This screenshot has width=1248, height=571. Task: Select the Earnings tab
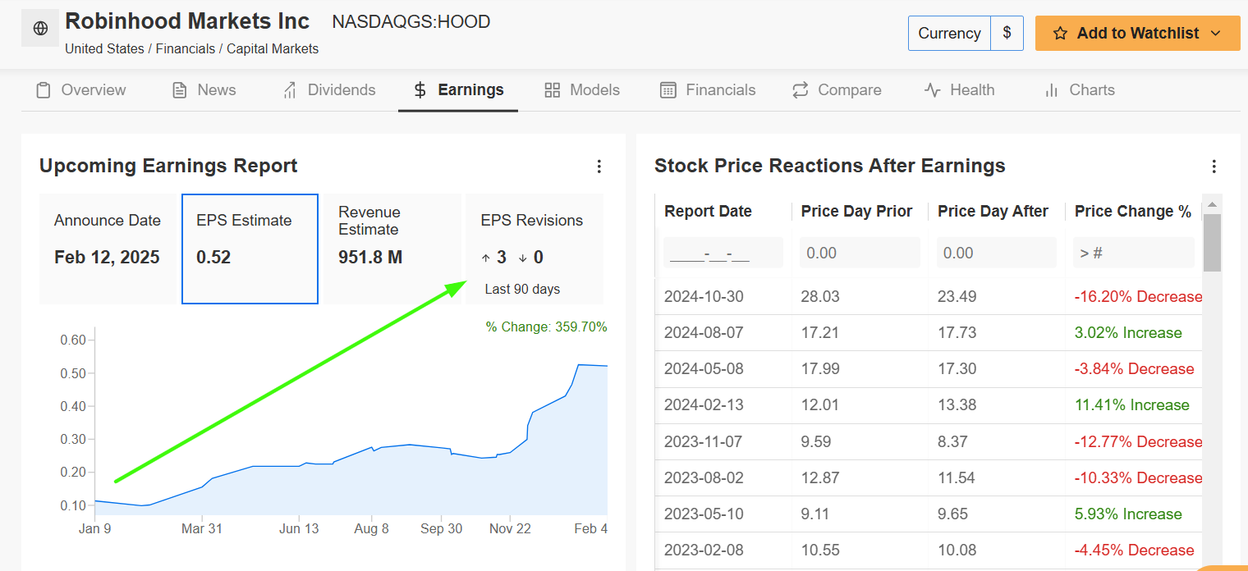[x=458, y=90]
